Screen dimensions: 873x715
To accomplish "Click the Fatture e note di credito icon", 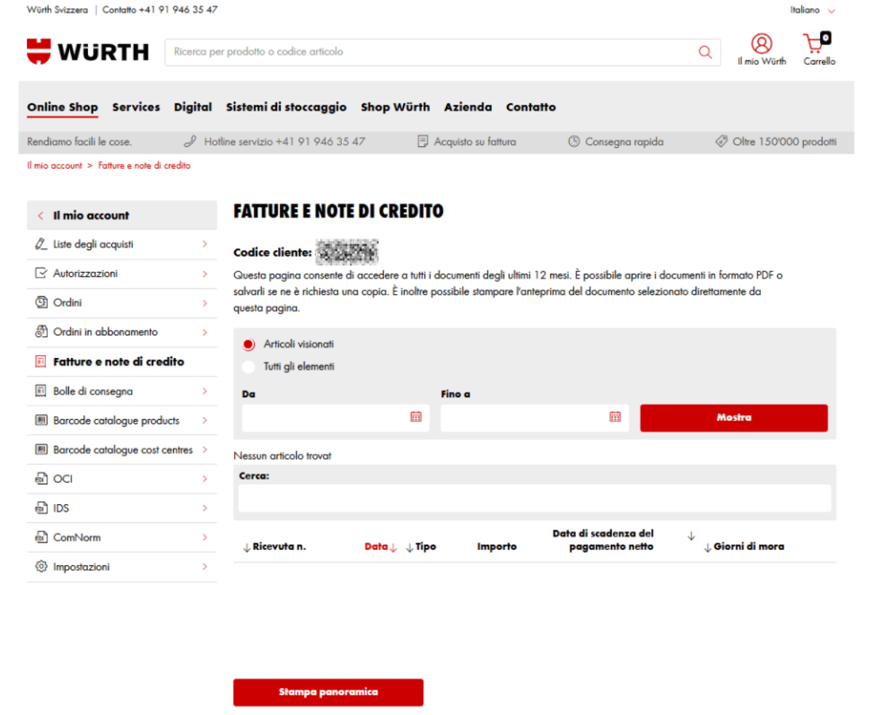I will coord(41,362).
